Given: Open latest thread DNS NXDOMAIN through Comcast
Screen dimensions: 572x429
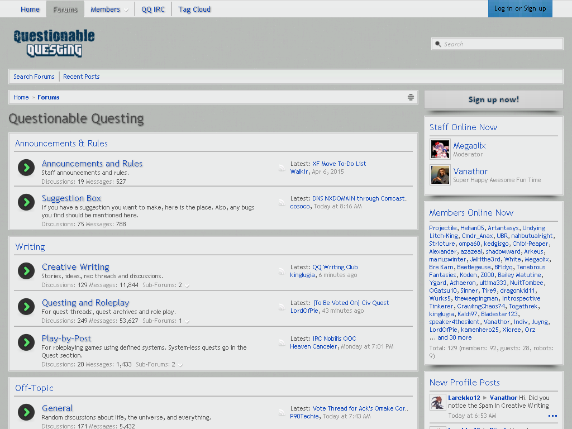Looking at the screenshot, I should click(x=360, y=198).
